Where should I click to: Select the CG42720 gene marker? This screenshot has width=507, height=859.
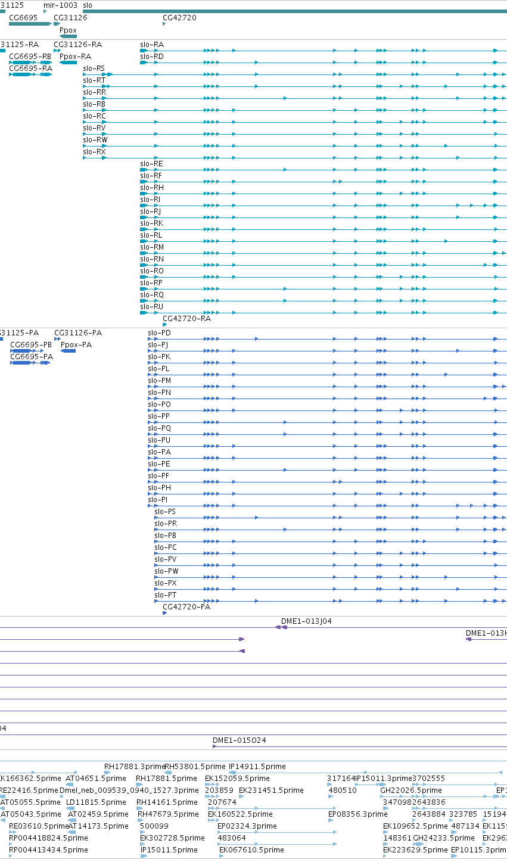point(164,24)
